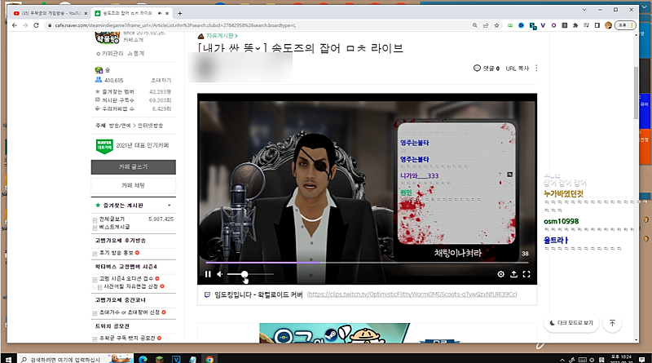Image resolution: width=652 pixels, height=363 pixels.
Task: Open 사전여팀 자유연습 신청 board
Action: tap(131, 286)
